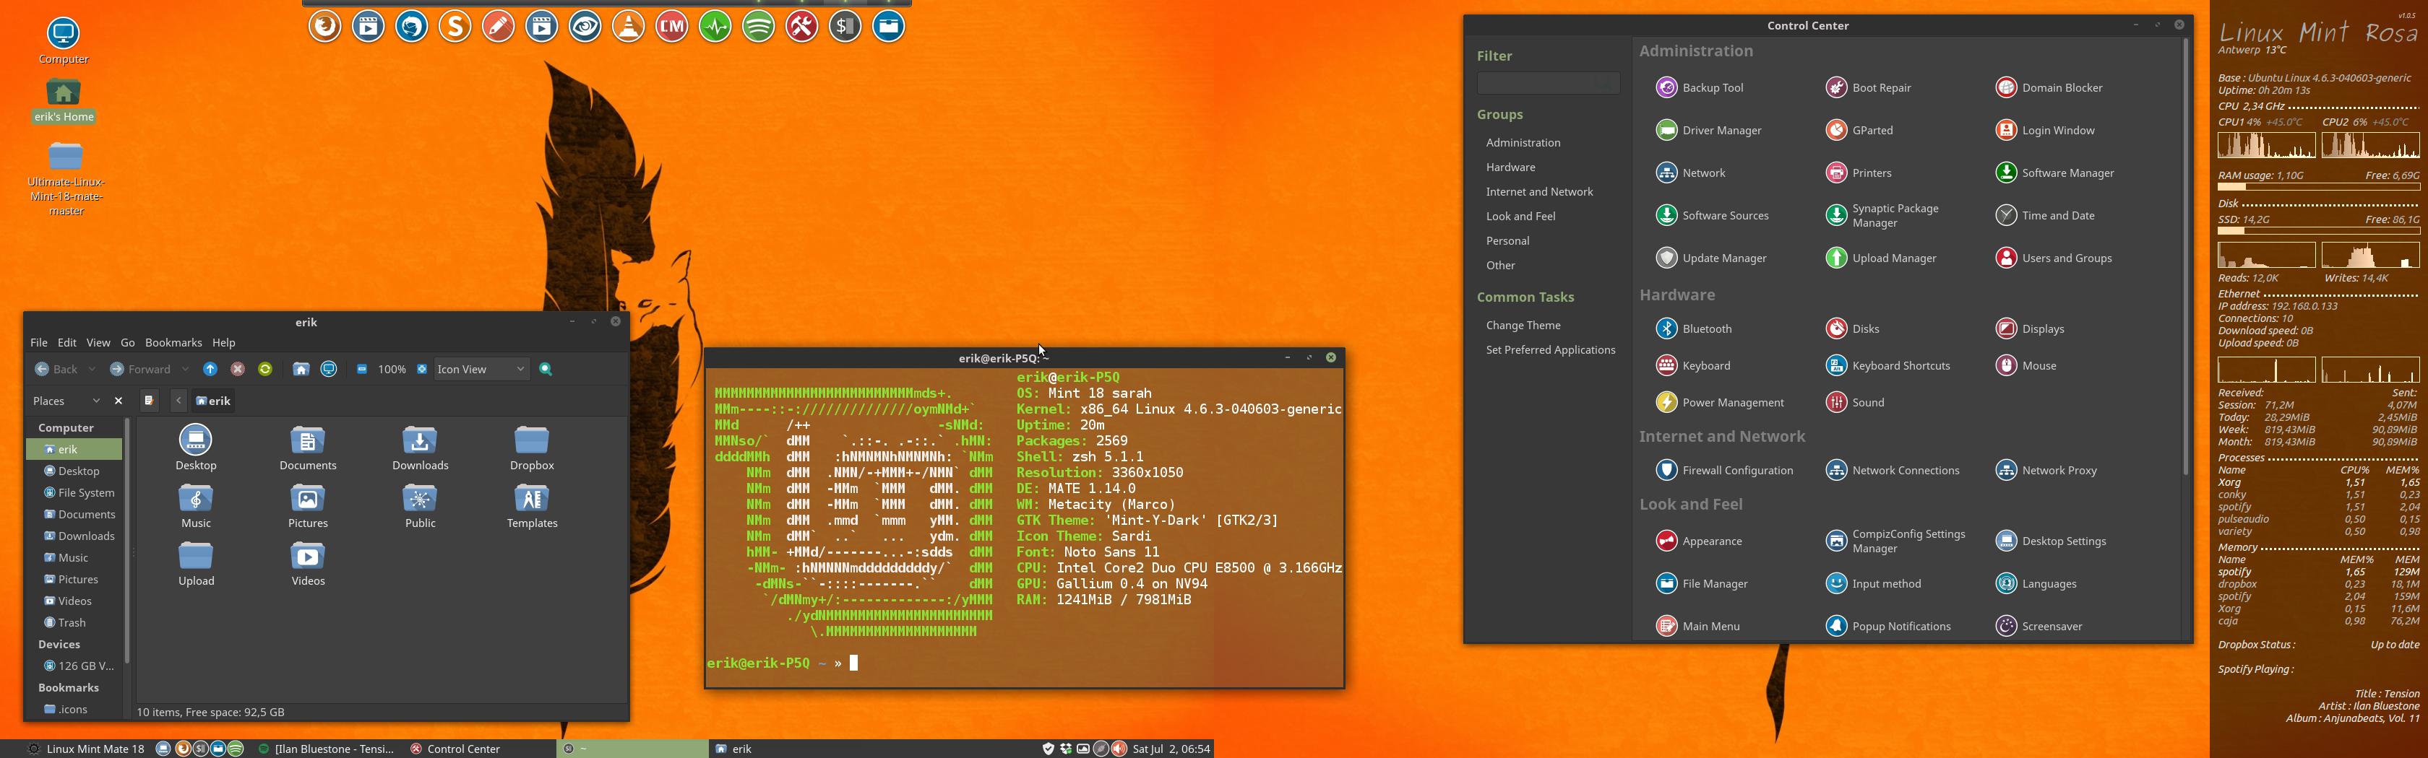2428x758 pixels.
Task: Open Power Management in Control Center
Action: coord(1719,402)
